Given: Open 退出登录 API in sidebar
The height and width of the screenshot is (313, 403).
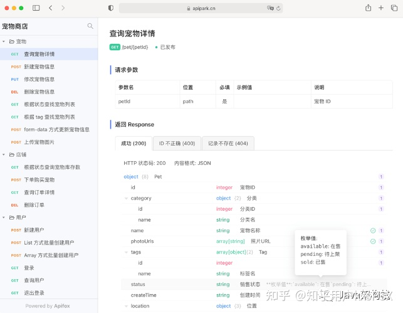Looking at the screenshot, I should click(x=49, y=293).
